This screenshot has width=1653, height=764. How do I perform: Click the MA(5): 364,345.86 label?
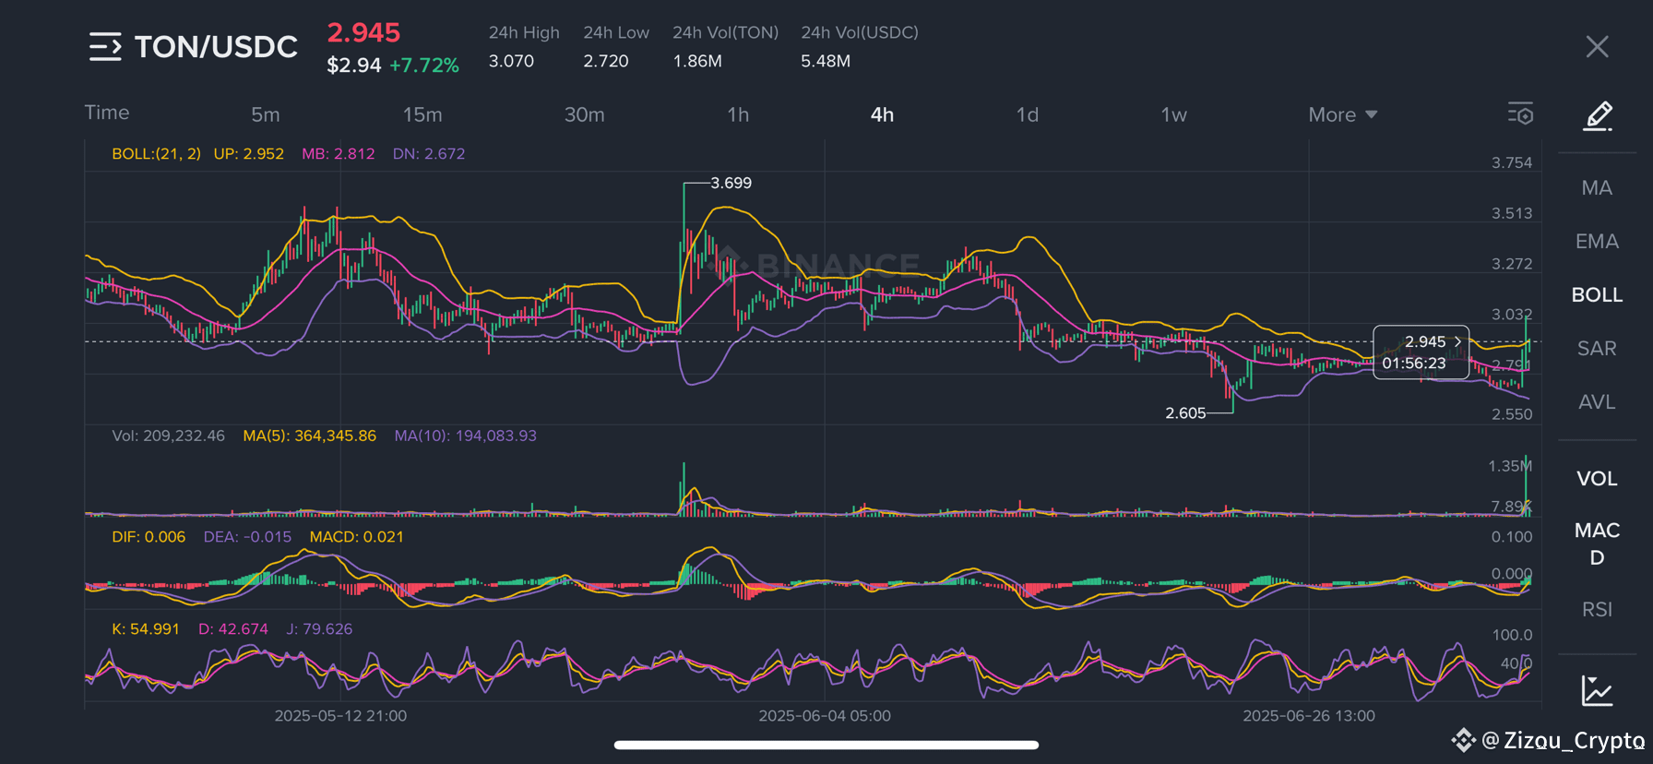click(x=309, y=436)
